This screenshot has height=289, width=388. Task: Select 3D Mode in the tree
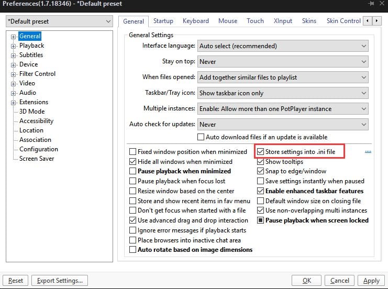32,112
